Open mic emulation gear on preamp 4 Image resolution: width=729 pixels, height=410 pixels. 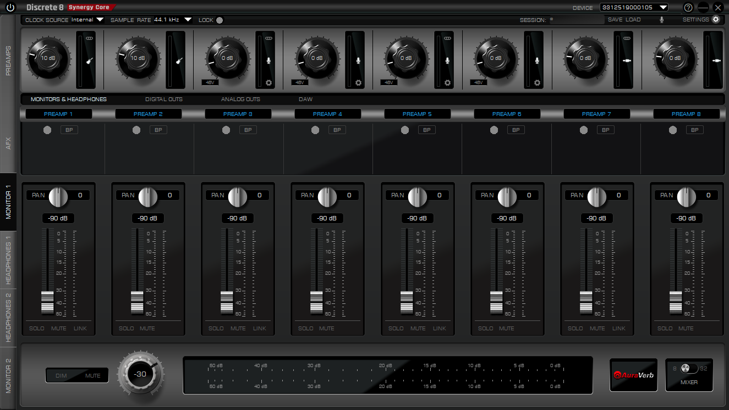point(358,83)
